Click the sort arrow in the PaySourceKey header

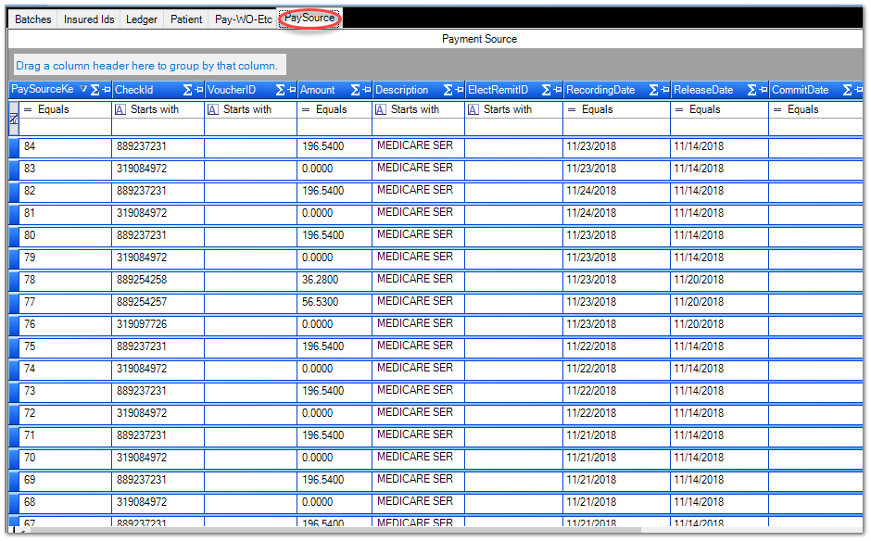coord(83,89)
